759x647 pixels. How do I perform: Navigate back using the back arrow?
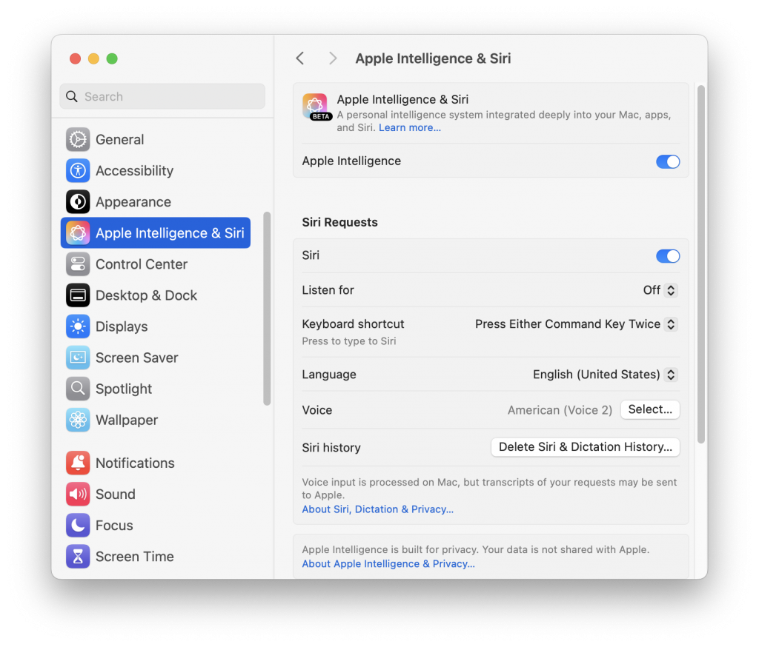299,58
